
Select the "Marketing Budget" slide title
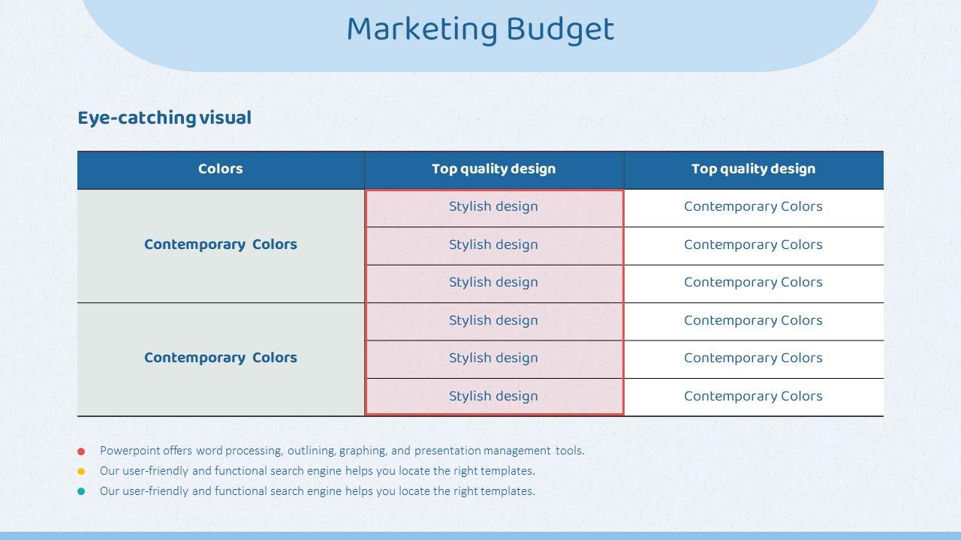tap(480, 30)
